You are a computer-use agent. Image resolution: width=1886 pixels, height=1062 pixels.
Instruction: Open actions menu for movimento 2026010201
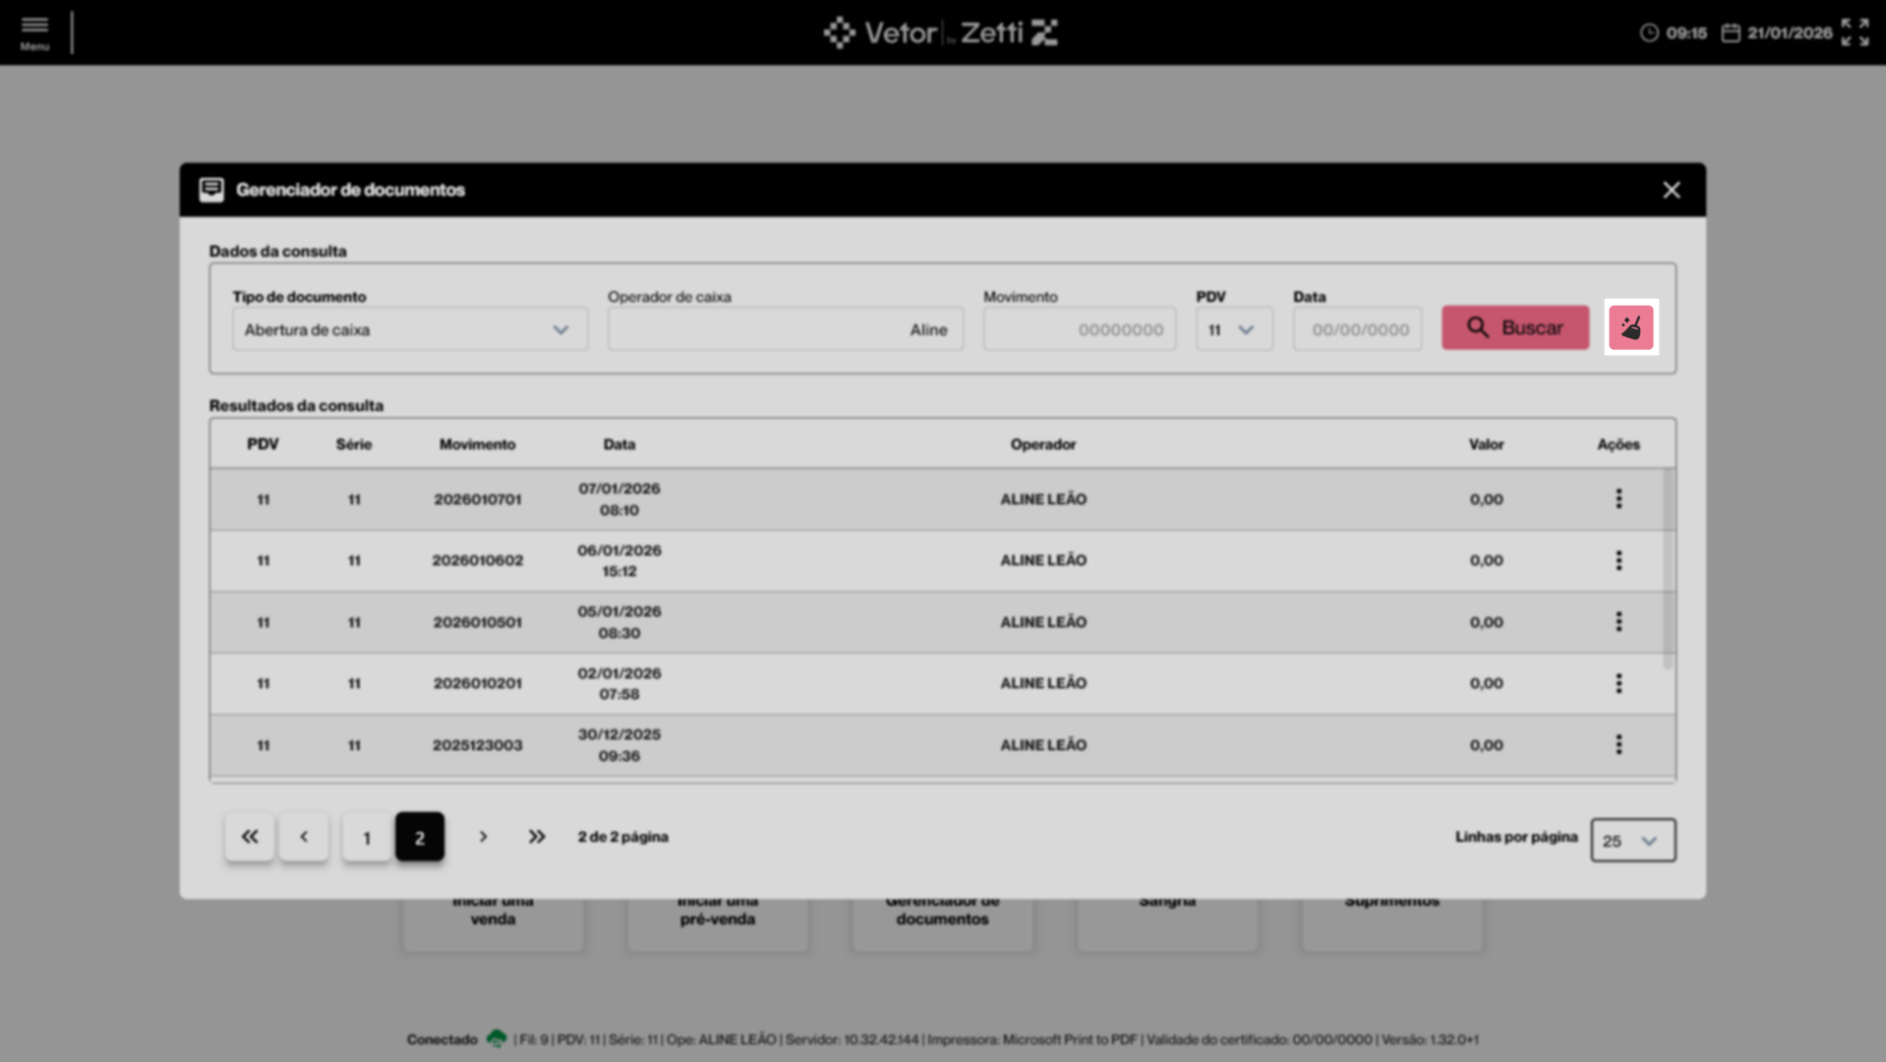point(1619,683)
